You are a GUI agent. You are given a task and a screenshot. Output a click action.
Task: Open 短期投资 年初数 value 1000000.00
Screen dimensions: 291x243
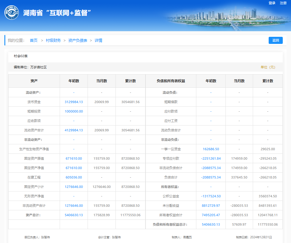pyautogui.click(x=74, y=111)
